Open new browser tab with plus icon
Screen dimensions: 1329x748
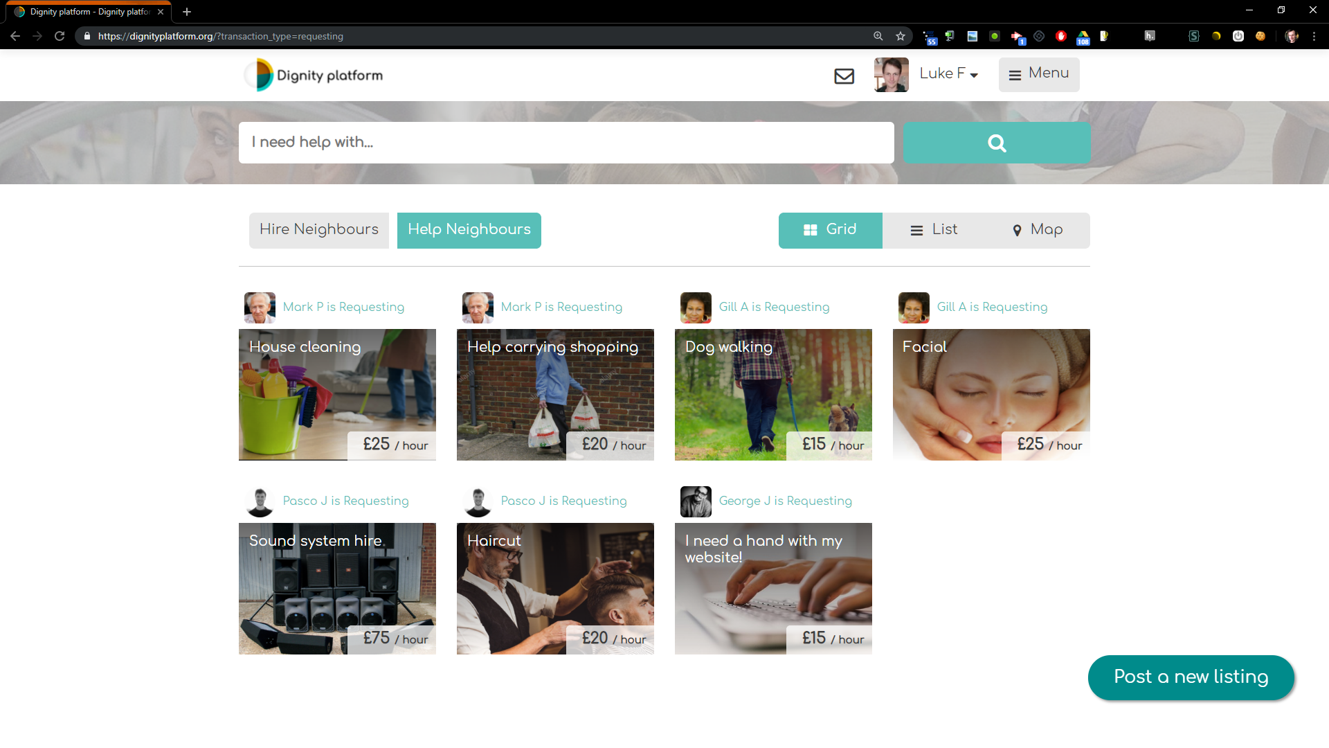[x=187, y=12]
